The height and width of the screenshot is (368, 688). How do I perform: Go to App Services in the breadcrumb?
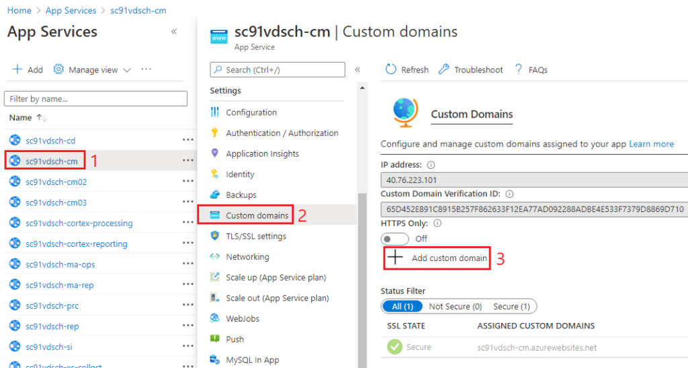[x=71, y=10]
